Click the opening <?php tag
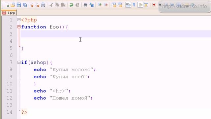This screenshot has width=211, height=119. coord(29,20)
